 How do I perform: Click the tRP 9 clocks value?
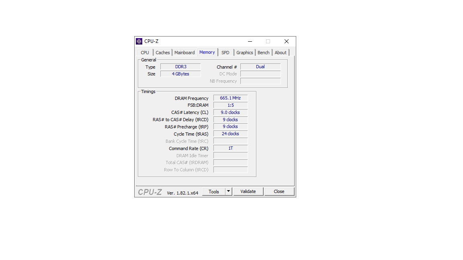pyautogui.click(x=231, y=126)
